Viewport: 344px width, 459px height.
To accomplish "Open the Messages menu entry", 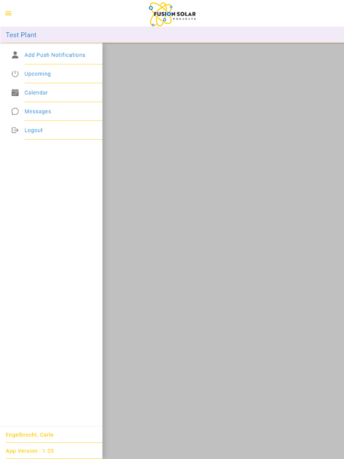I will pos(51,111).
